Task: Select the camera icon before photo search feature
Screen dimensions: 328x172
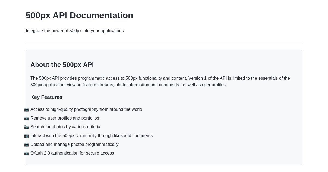Action: pos(27,127)
